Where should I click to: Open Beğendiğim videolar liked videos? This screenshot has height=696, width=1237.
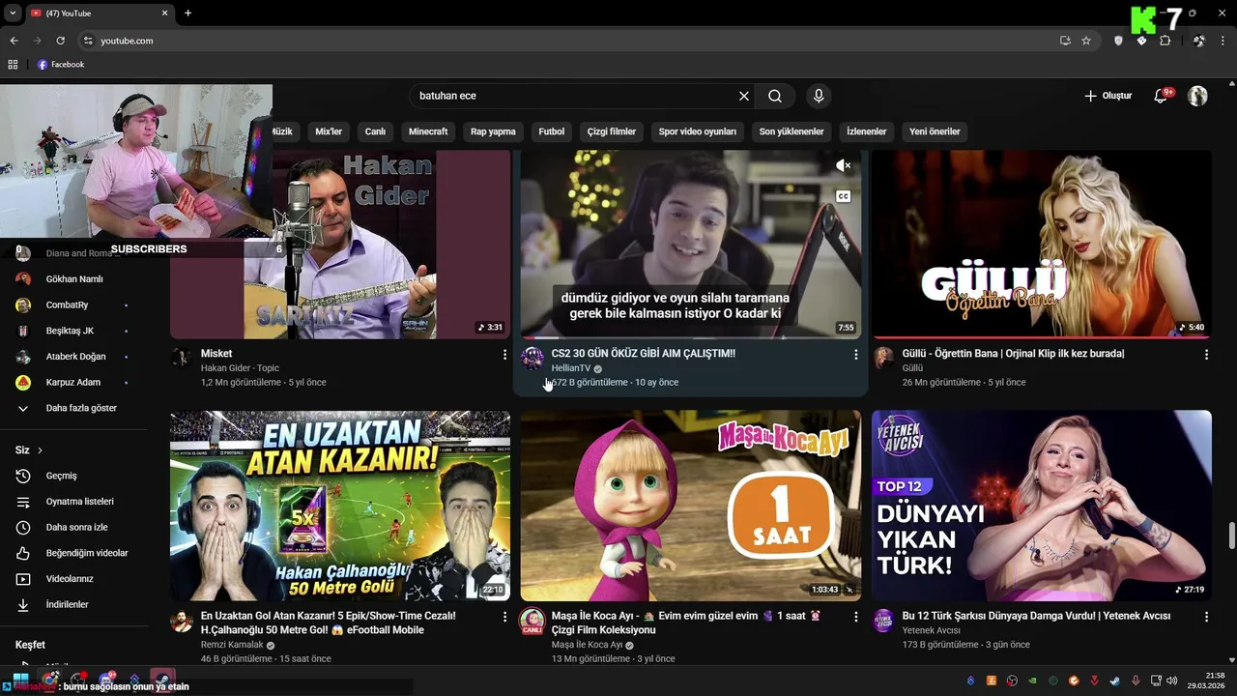tap(73, 553)
